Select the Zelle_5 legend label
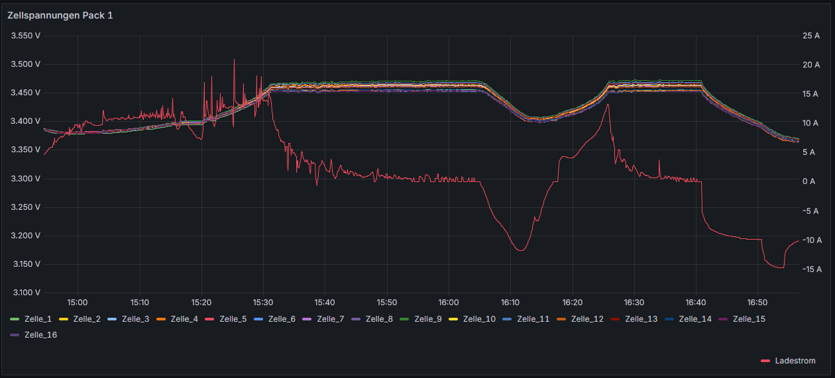 (x=233, y=319)
